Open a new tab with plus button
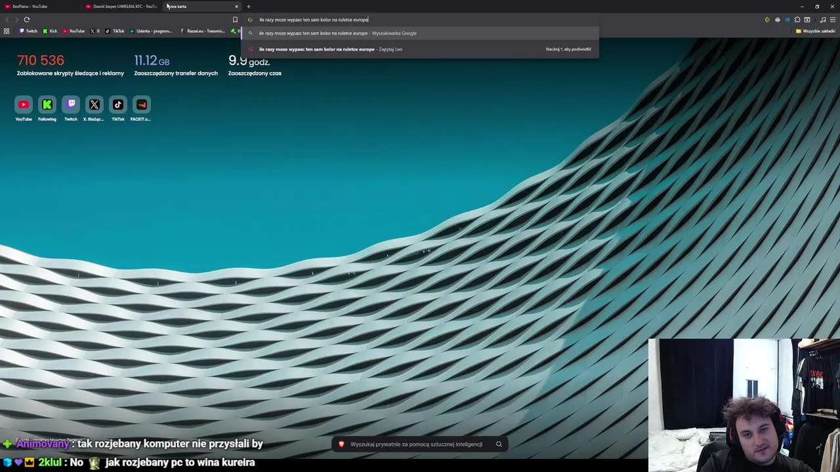 (x=248, y=7)
